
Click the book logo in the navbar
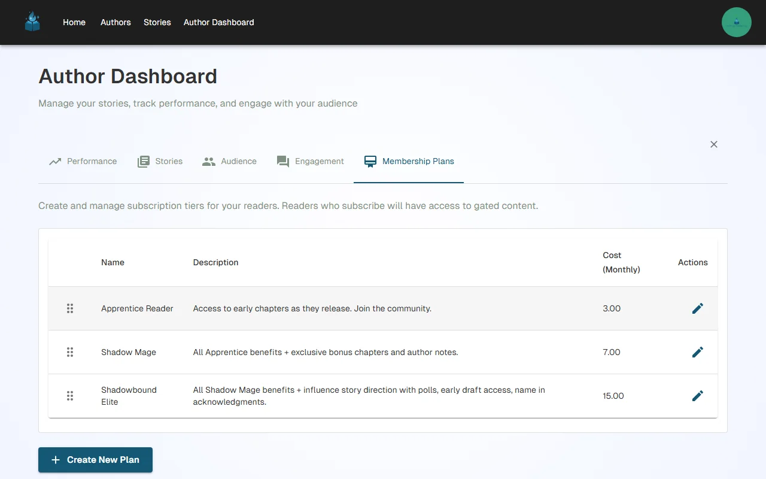click(x=32, y=22)
